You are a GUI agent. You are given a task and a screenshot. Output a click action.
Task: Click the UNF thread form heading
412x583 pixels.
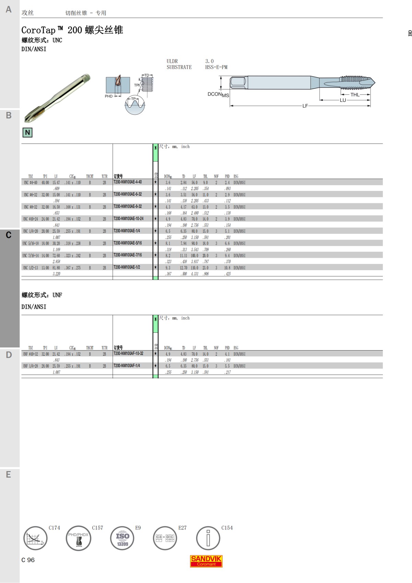(42, 295)
